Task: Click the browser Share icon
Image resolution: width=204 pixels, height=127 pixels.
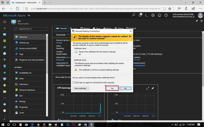Action: [x=193, y=8]
